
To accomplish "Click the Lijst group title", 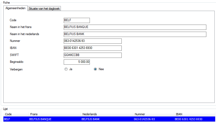I will click(x=5, y=109).
